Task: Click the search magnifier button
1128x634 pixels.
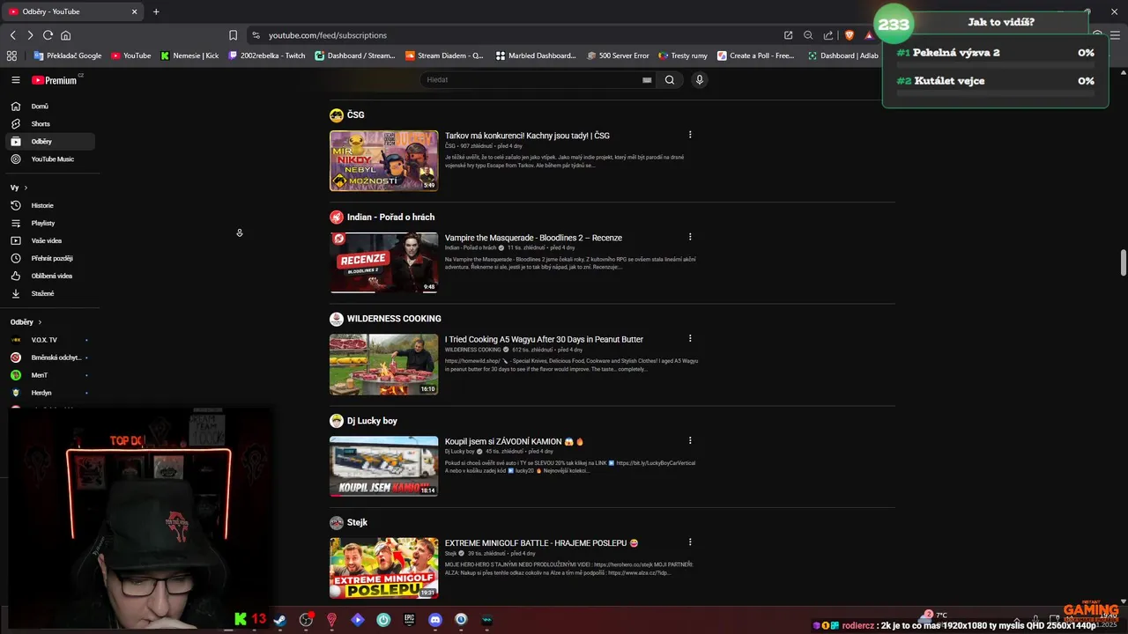Action: pos(670,80)
